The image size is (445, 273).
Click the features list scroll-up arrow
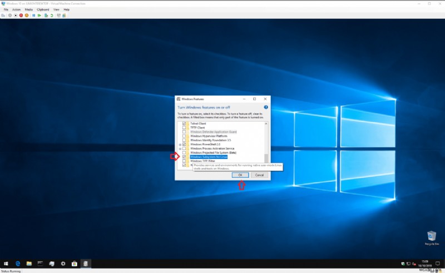(x=266, y=124)
